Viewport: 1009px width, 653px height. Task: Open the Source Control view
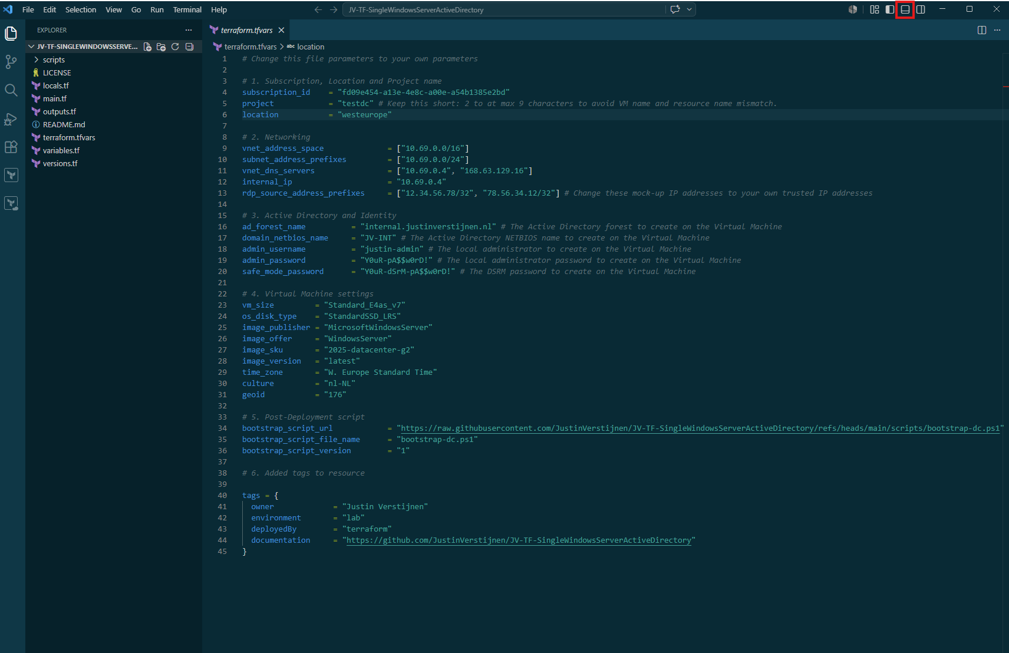click(11, 62)
